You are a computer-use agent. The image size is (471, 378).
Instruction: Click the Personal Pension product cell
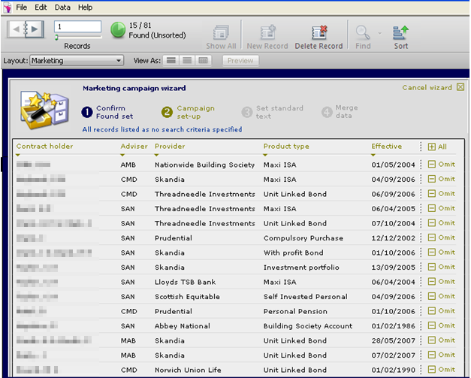click(x=295, y=311)
